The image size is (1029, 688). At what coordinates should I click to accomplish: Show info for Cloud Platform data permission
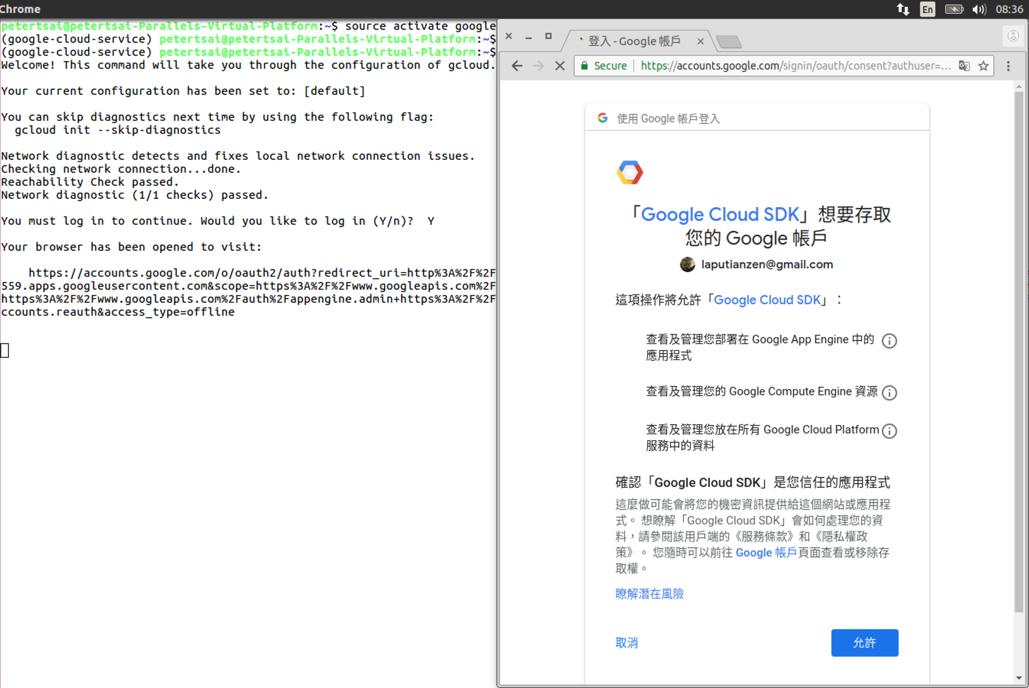(889, 431)
